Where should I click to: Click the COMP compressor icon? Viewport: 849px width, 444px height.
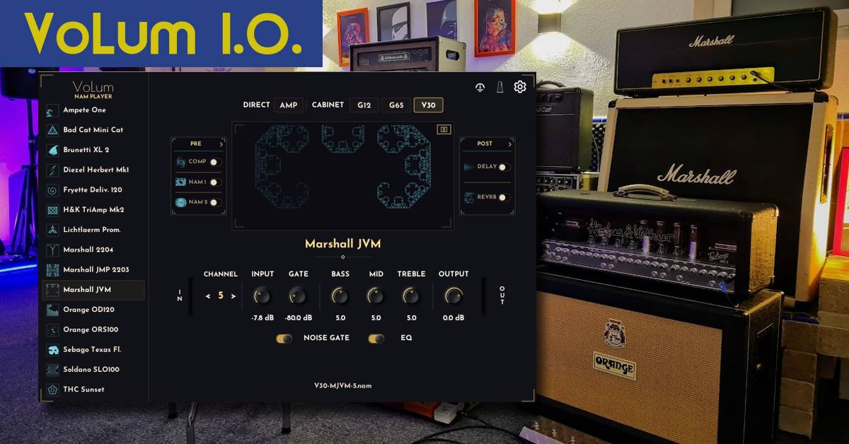(181, 162)
